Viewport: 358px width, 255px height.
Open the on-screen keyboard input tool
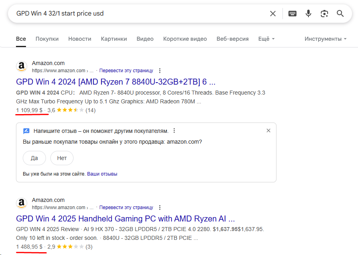(x=292, y=14)
